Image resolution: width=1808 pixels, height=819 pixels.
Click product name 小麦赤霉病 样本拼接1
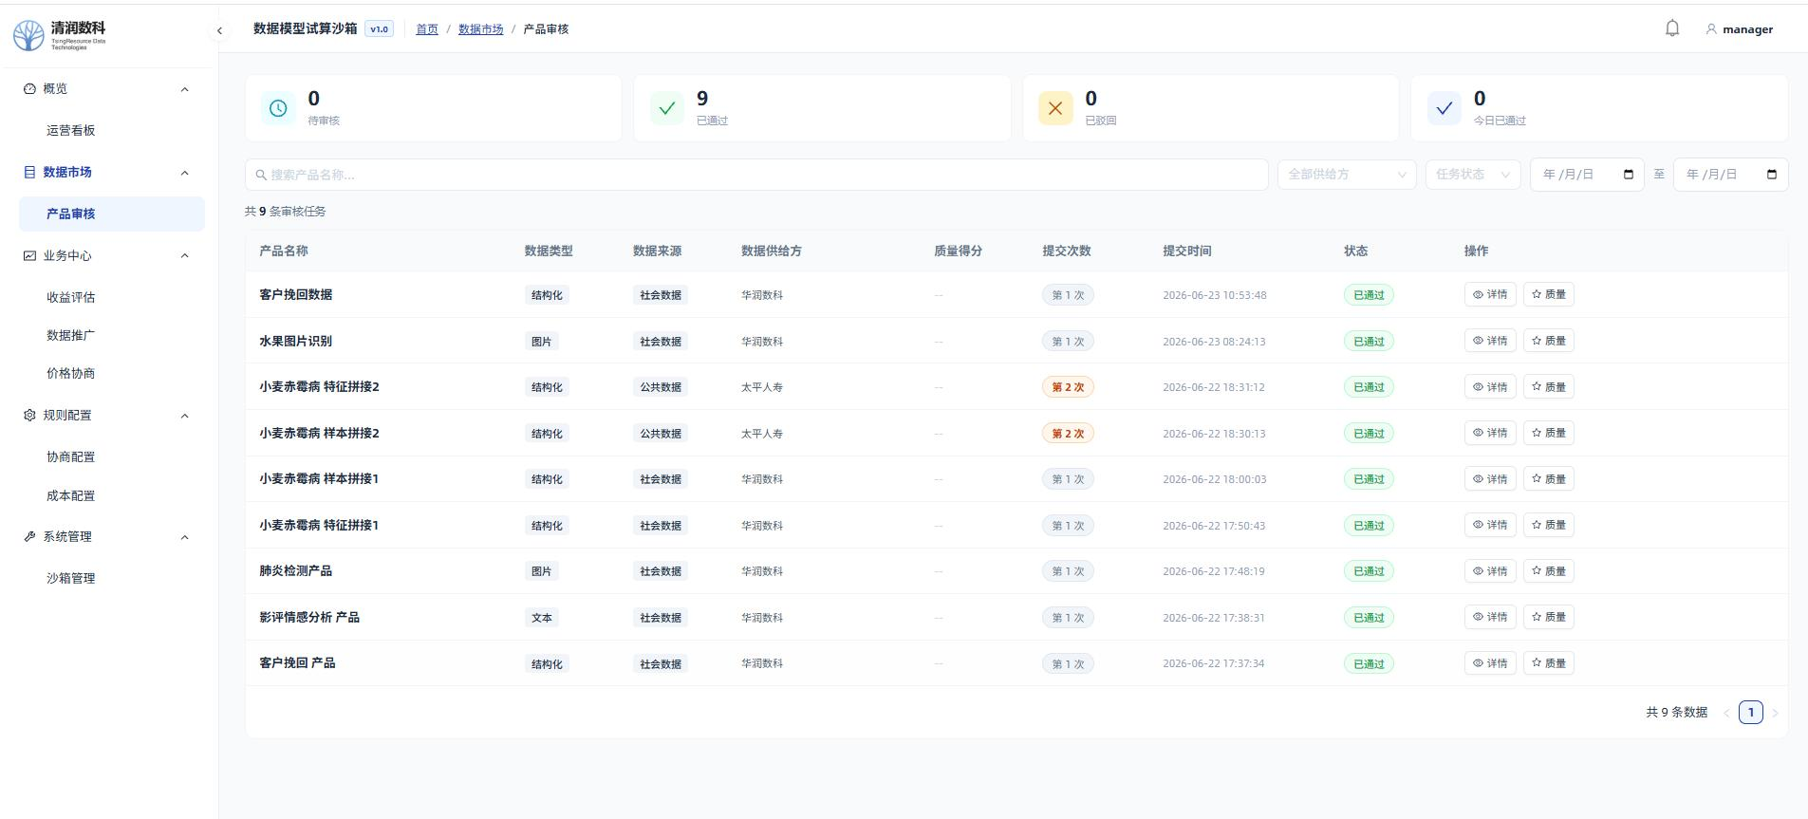pos(319,478)
